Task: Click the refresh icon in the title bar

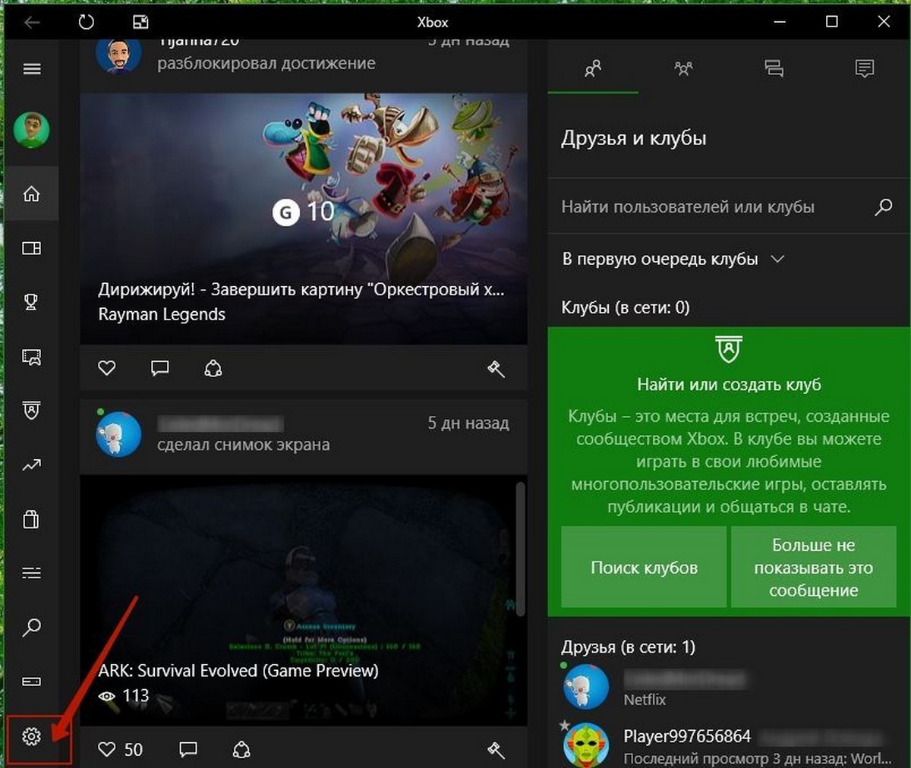Action: coord(87,22)
